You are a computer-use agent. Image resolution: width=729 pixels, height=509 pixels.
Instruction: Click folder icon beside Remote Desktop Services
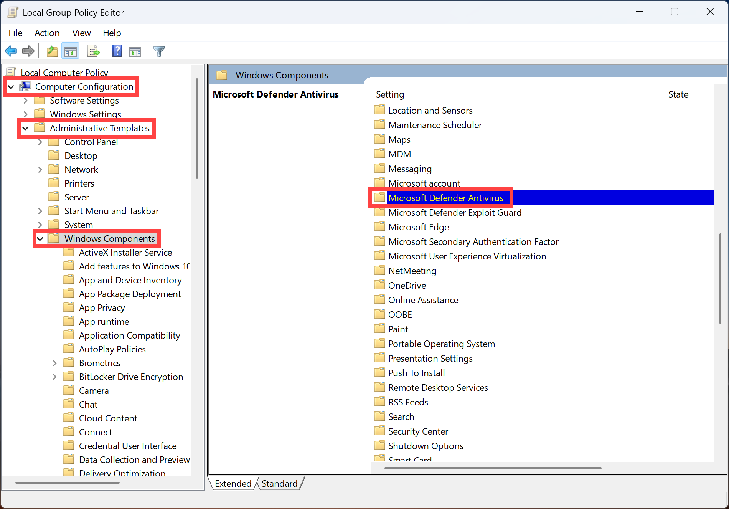point(380,387)
